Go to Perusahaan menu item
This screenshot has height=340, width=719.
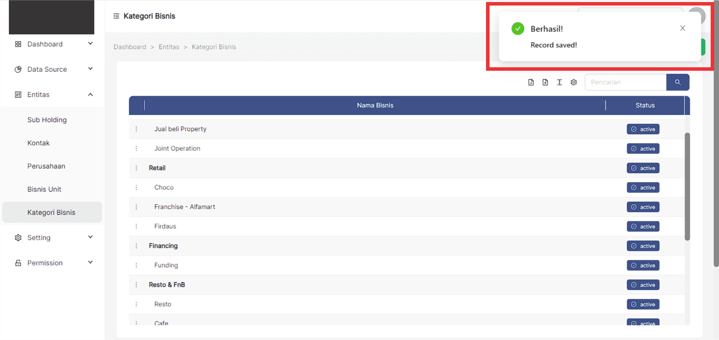[x=46, y=166]
